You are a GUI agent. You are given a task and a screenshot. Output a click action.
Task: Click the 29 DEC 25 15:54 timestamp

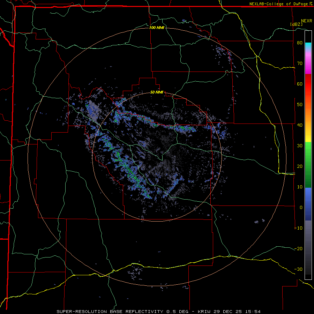point(237,312)
